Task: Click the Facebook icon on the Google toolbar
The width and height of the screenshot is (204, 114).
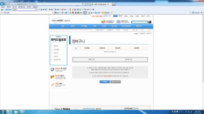Action: (73, 13)
